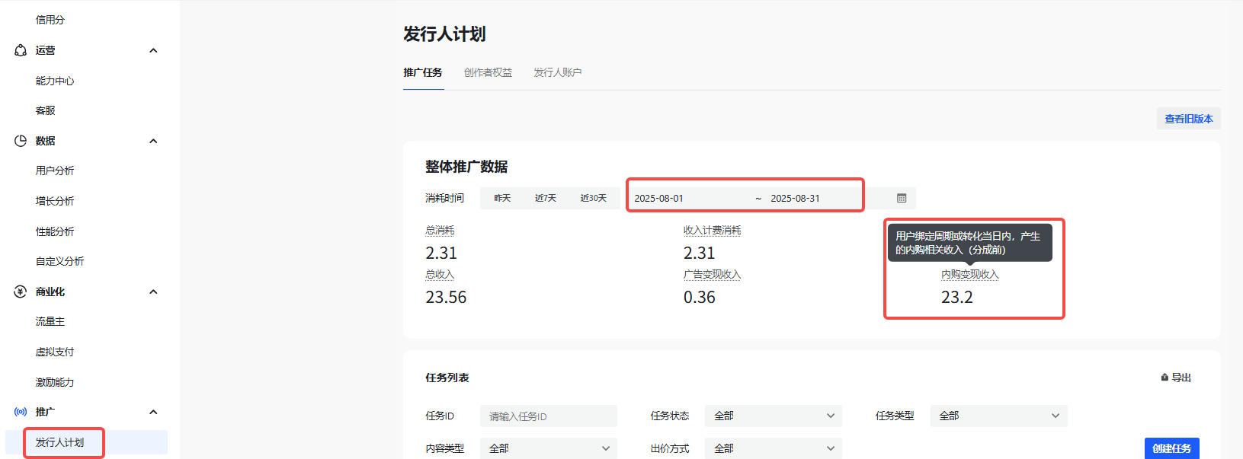Image resolution: width=1243 pixels, height=459 pixels.
Task: Switch to the 发行人账户 tab
Action: 557,72
